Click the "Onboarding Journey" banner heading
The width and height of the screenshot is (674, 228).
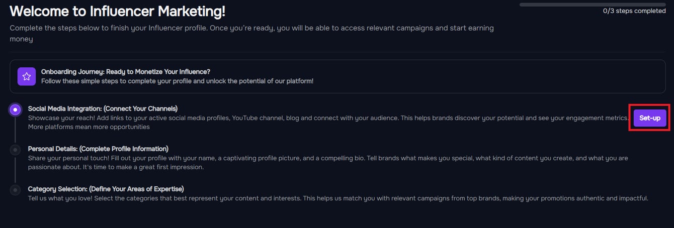[x=126, y=72]
